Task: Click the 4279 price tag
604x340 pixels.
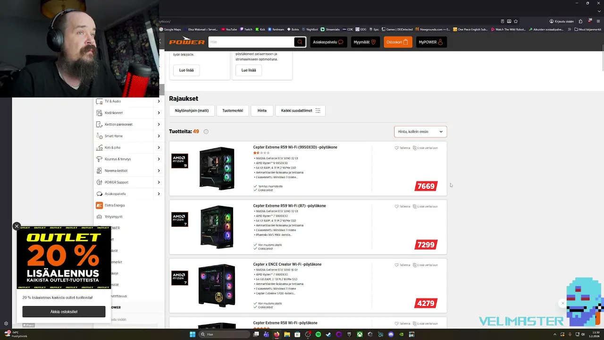Action: point(426,303)
